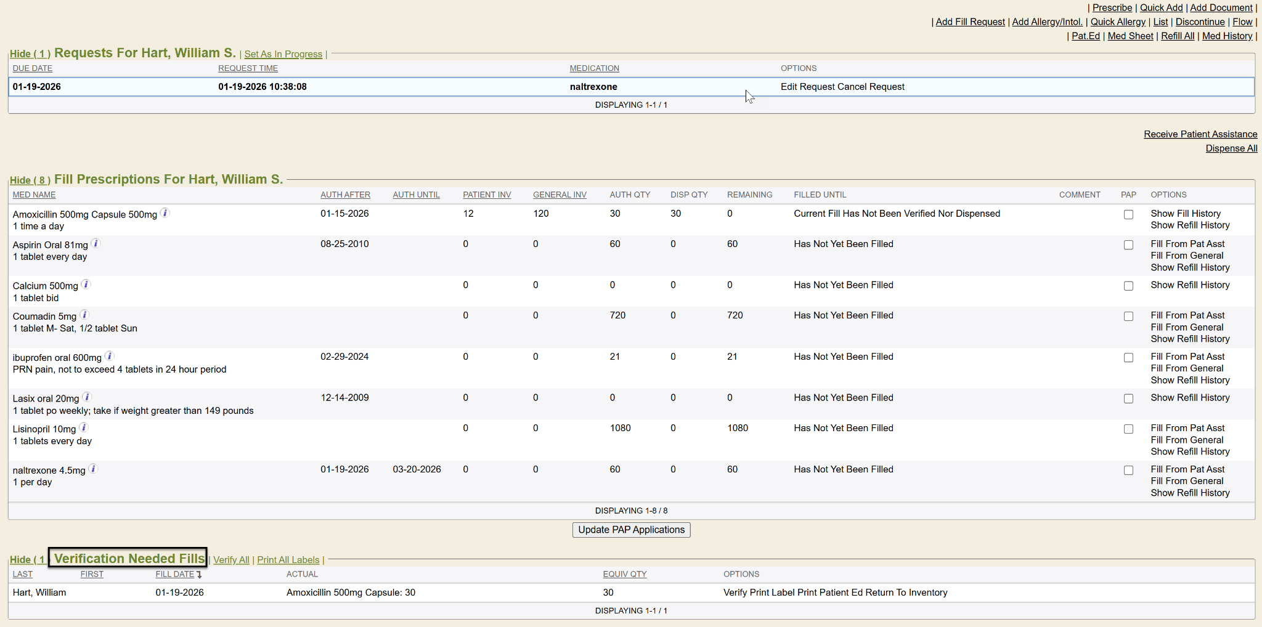Check the PAP box for Amoxicillin
This screenshot has height=627, width=1262.
coord(1128,215)
